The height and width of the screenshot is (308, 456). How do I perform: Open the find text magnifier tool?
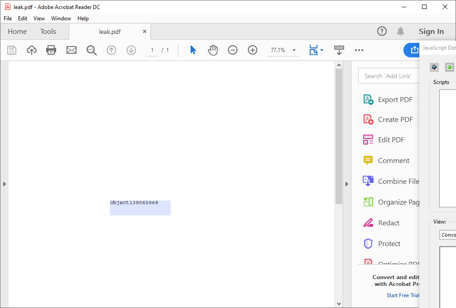pyautogui.click(x=91, y=50)
